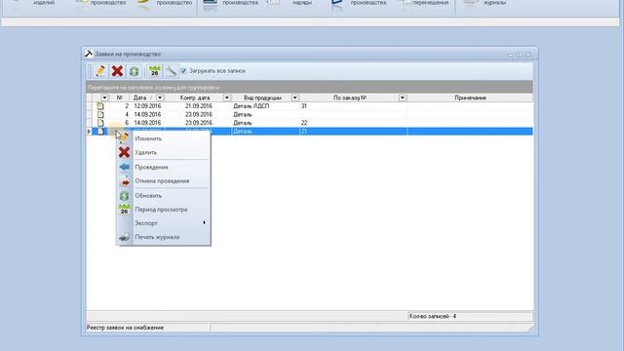Select the request number '2' cell
Viewport: 624px width, 351px height.
(x=127, y=106)
